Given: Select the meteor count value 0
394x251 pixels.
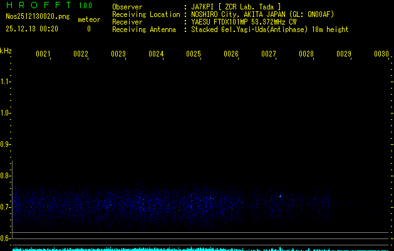Looking at the screenshot, I should tap(88, 29).
